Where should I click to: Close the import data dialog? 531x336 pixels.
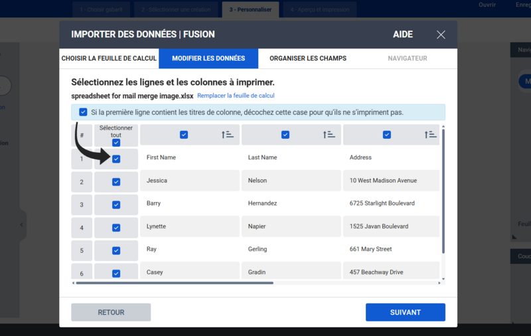coord(441,35)
